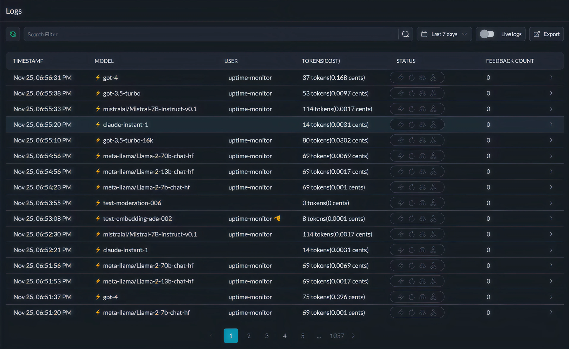Toggle the lightning icon beside gpt-3.5-turbo-16k model
Screen dimensions: 569x349
[x=98, y=140]
